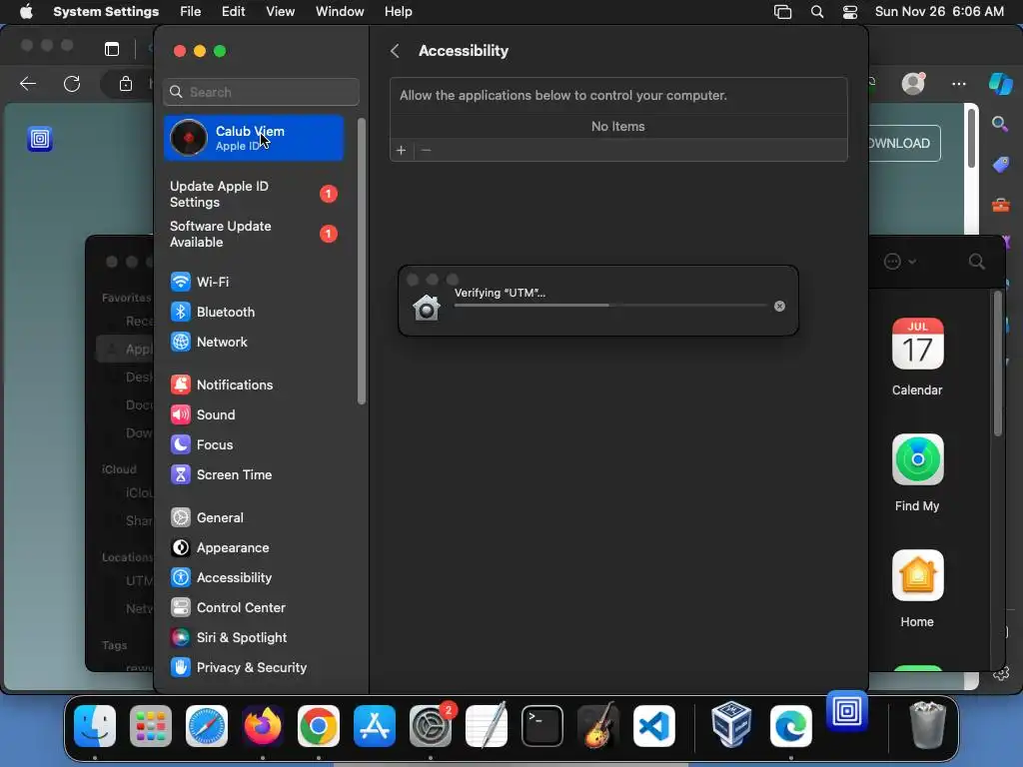
Task: Open Control Center from menu bar
Action: (x=850, y=12)
